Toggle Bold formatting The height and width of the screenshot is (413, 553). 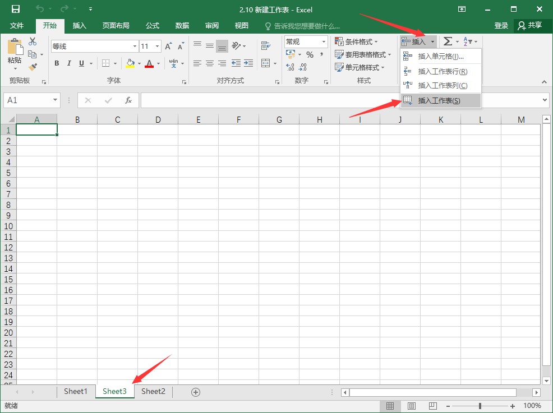(x=57, y=63)
